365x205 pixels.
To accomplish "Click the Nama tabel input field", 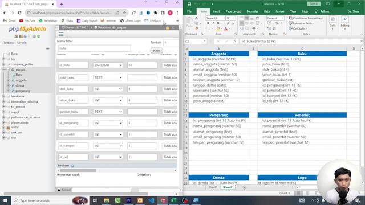I will (x=95, y=48).
